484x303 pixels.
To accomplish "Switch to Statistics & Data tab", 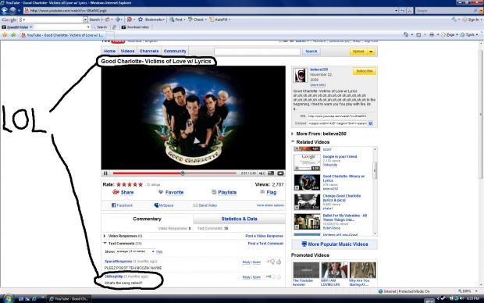I will [239, 219].
